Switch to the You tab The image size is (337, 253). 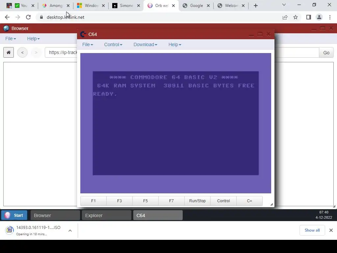[x=21, y=6]
